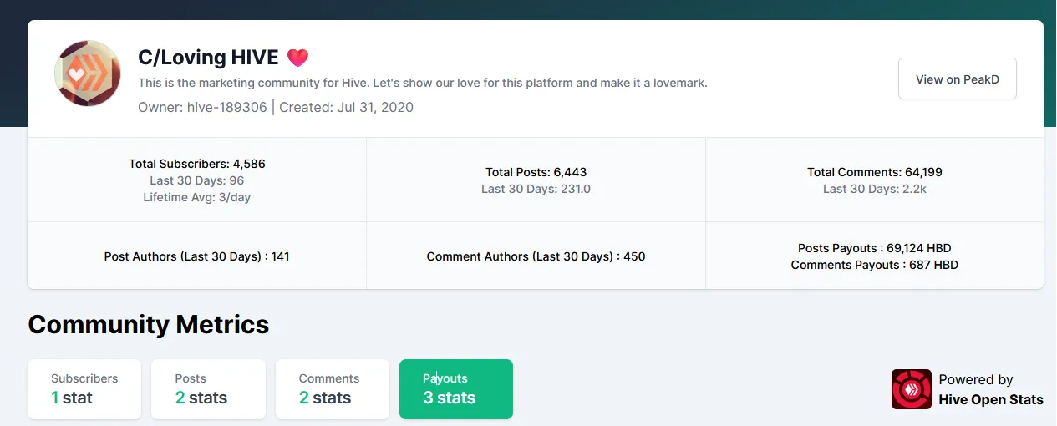This screenshot has width=1057, height=426.
Task: Switch to the Posts 2 stats tab
Action: pos(208,389)
